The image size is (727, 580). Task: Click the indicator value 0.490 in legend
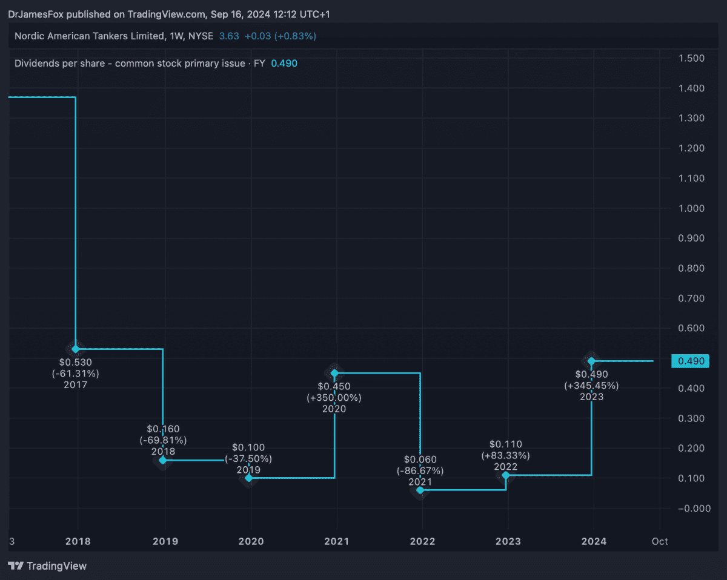(x=284, y=64)
